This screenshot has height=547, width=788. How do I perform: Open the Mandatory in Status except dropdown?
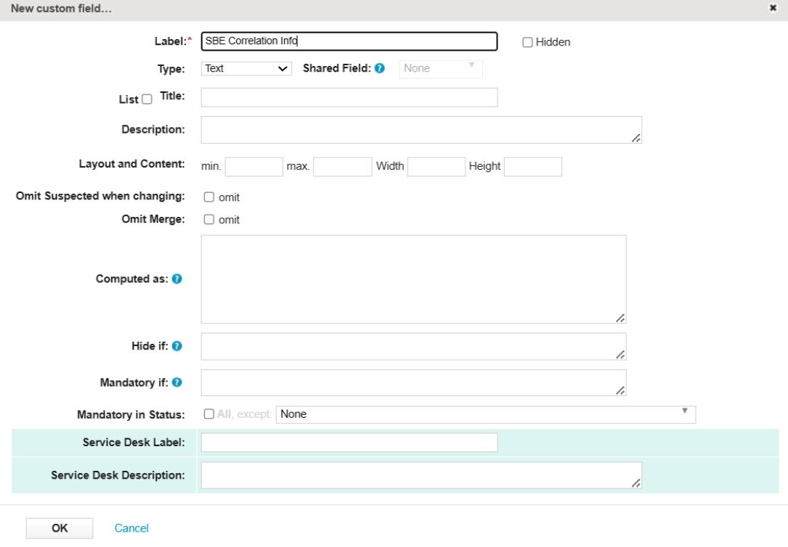(x=485, y=414)
